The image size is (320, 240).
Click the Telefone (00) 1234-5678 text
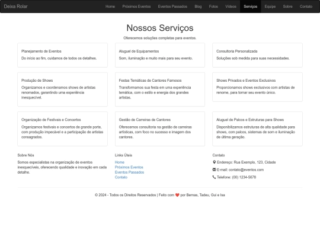[x=236, y=177]
